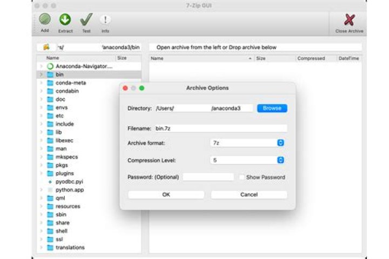The width and height of the screenshot is (389, 259).
Task: Click the conda-meta folder icon
Action: (50, 83)
